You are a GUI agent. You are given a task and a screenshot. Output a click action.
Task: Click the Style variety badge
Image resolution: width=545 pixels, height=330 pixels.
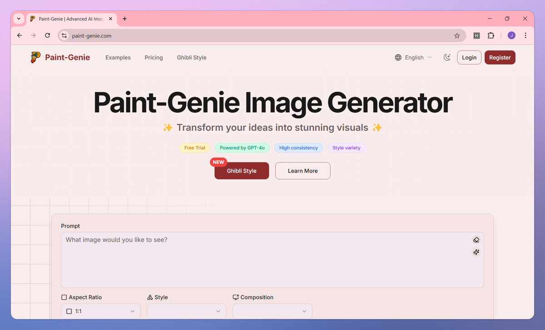[x=347, y=148]
